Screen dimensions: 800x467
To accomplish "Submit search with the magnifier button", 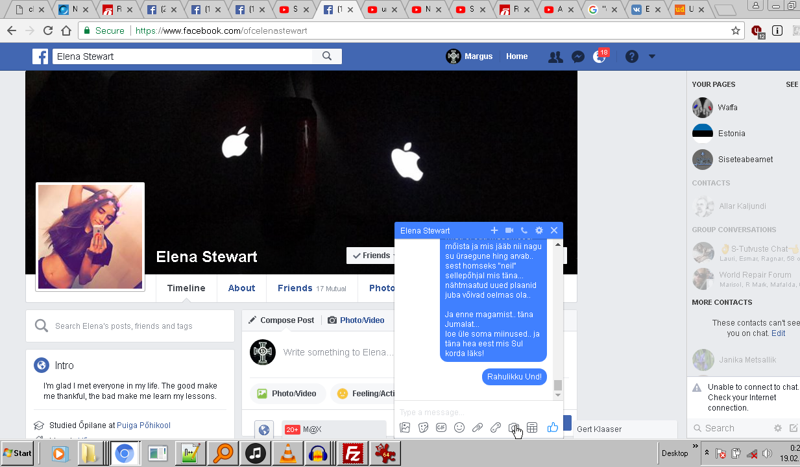I will [327, 56].
